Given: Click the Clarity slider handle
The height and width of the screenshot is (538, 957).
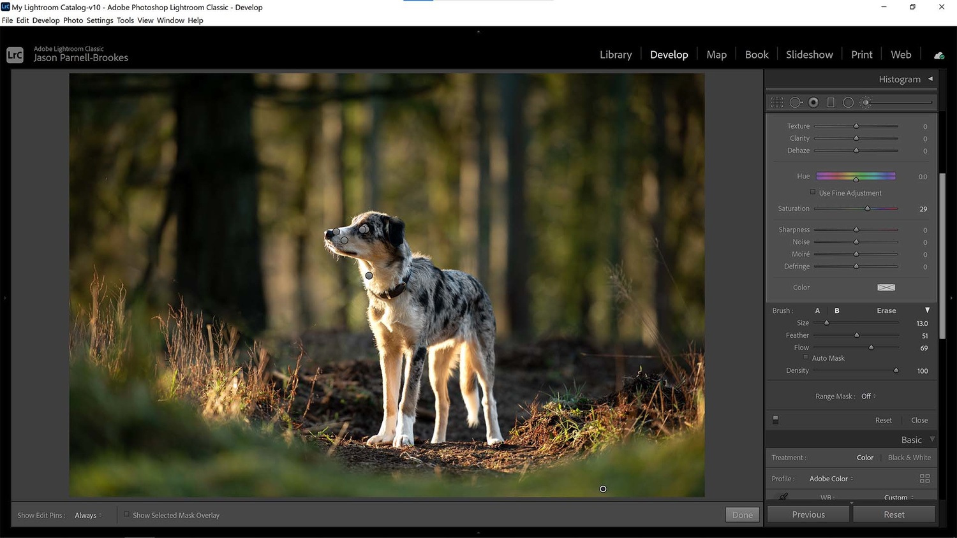Looking at the screenshot, I should coord(856,138).
